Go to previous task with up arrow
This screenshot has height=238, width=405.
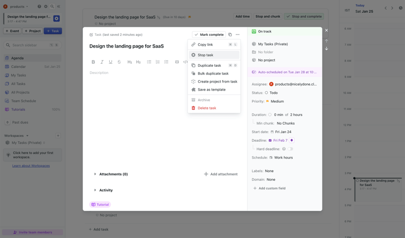pos(327,41)
